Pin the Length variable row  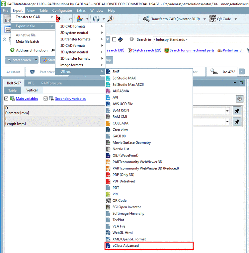point(237,122)
